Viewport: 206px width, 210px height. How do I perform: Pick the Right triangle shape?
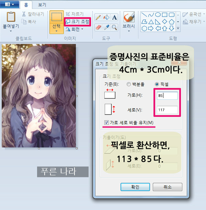[158, 22]
